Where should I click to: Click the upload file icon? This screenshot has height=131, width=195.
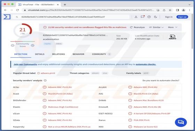[x=136, y=17]
